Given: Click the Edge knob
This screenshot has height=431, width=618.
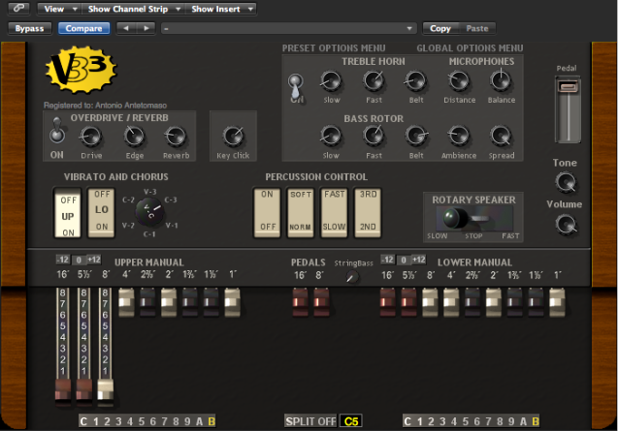Looking at the screenshot, I should (x=135, y=137).
